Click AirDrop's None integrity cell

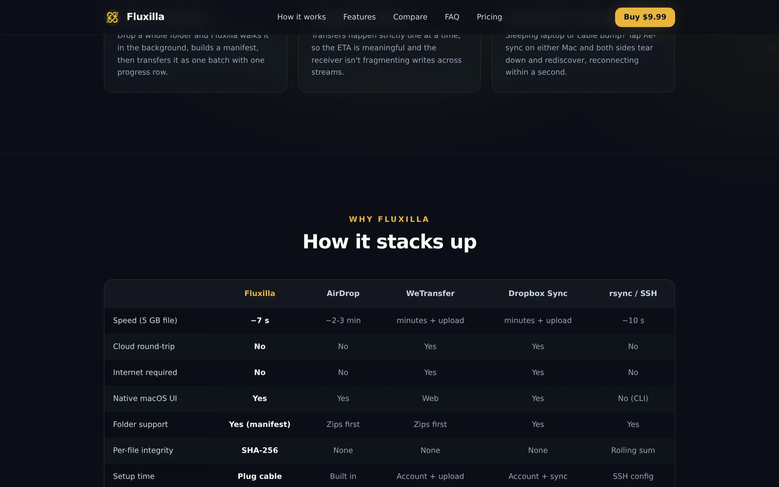point(343,450)
